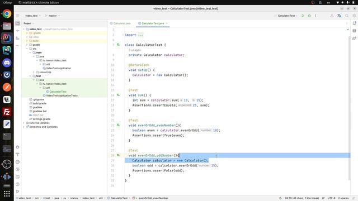Expand the folded import block

(x=140, y=35)
